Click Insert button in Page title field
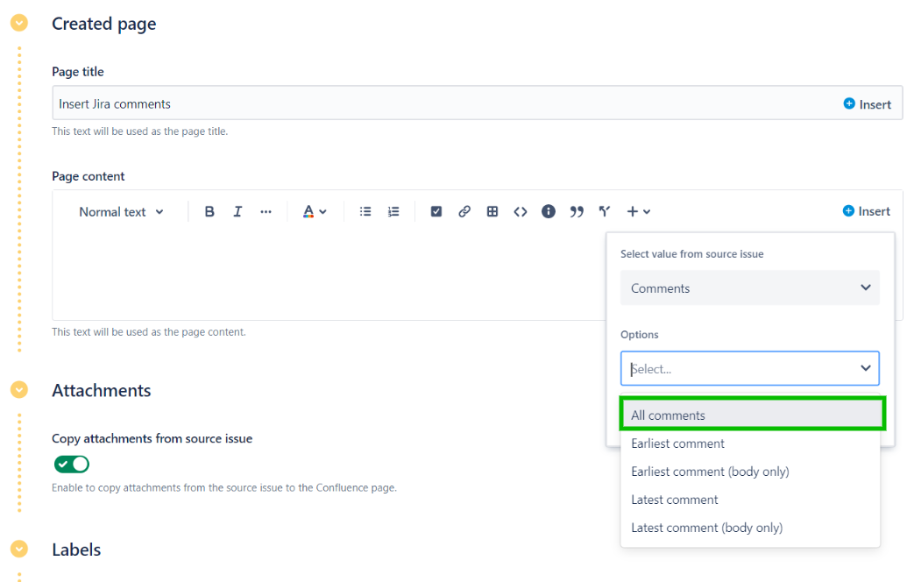This screenshot has height=582, width=921. 867,103
